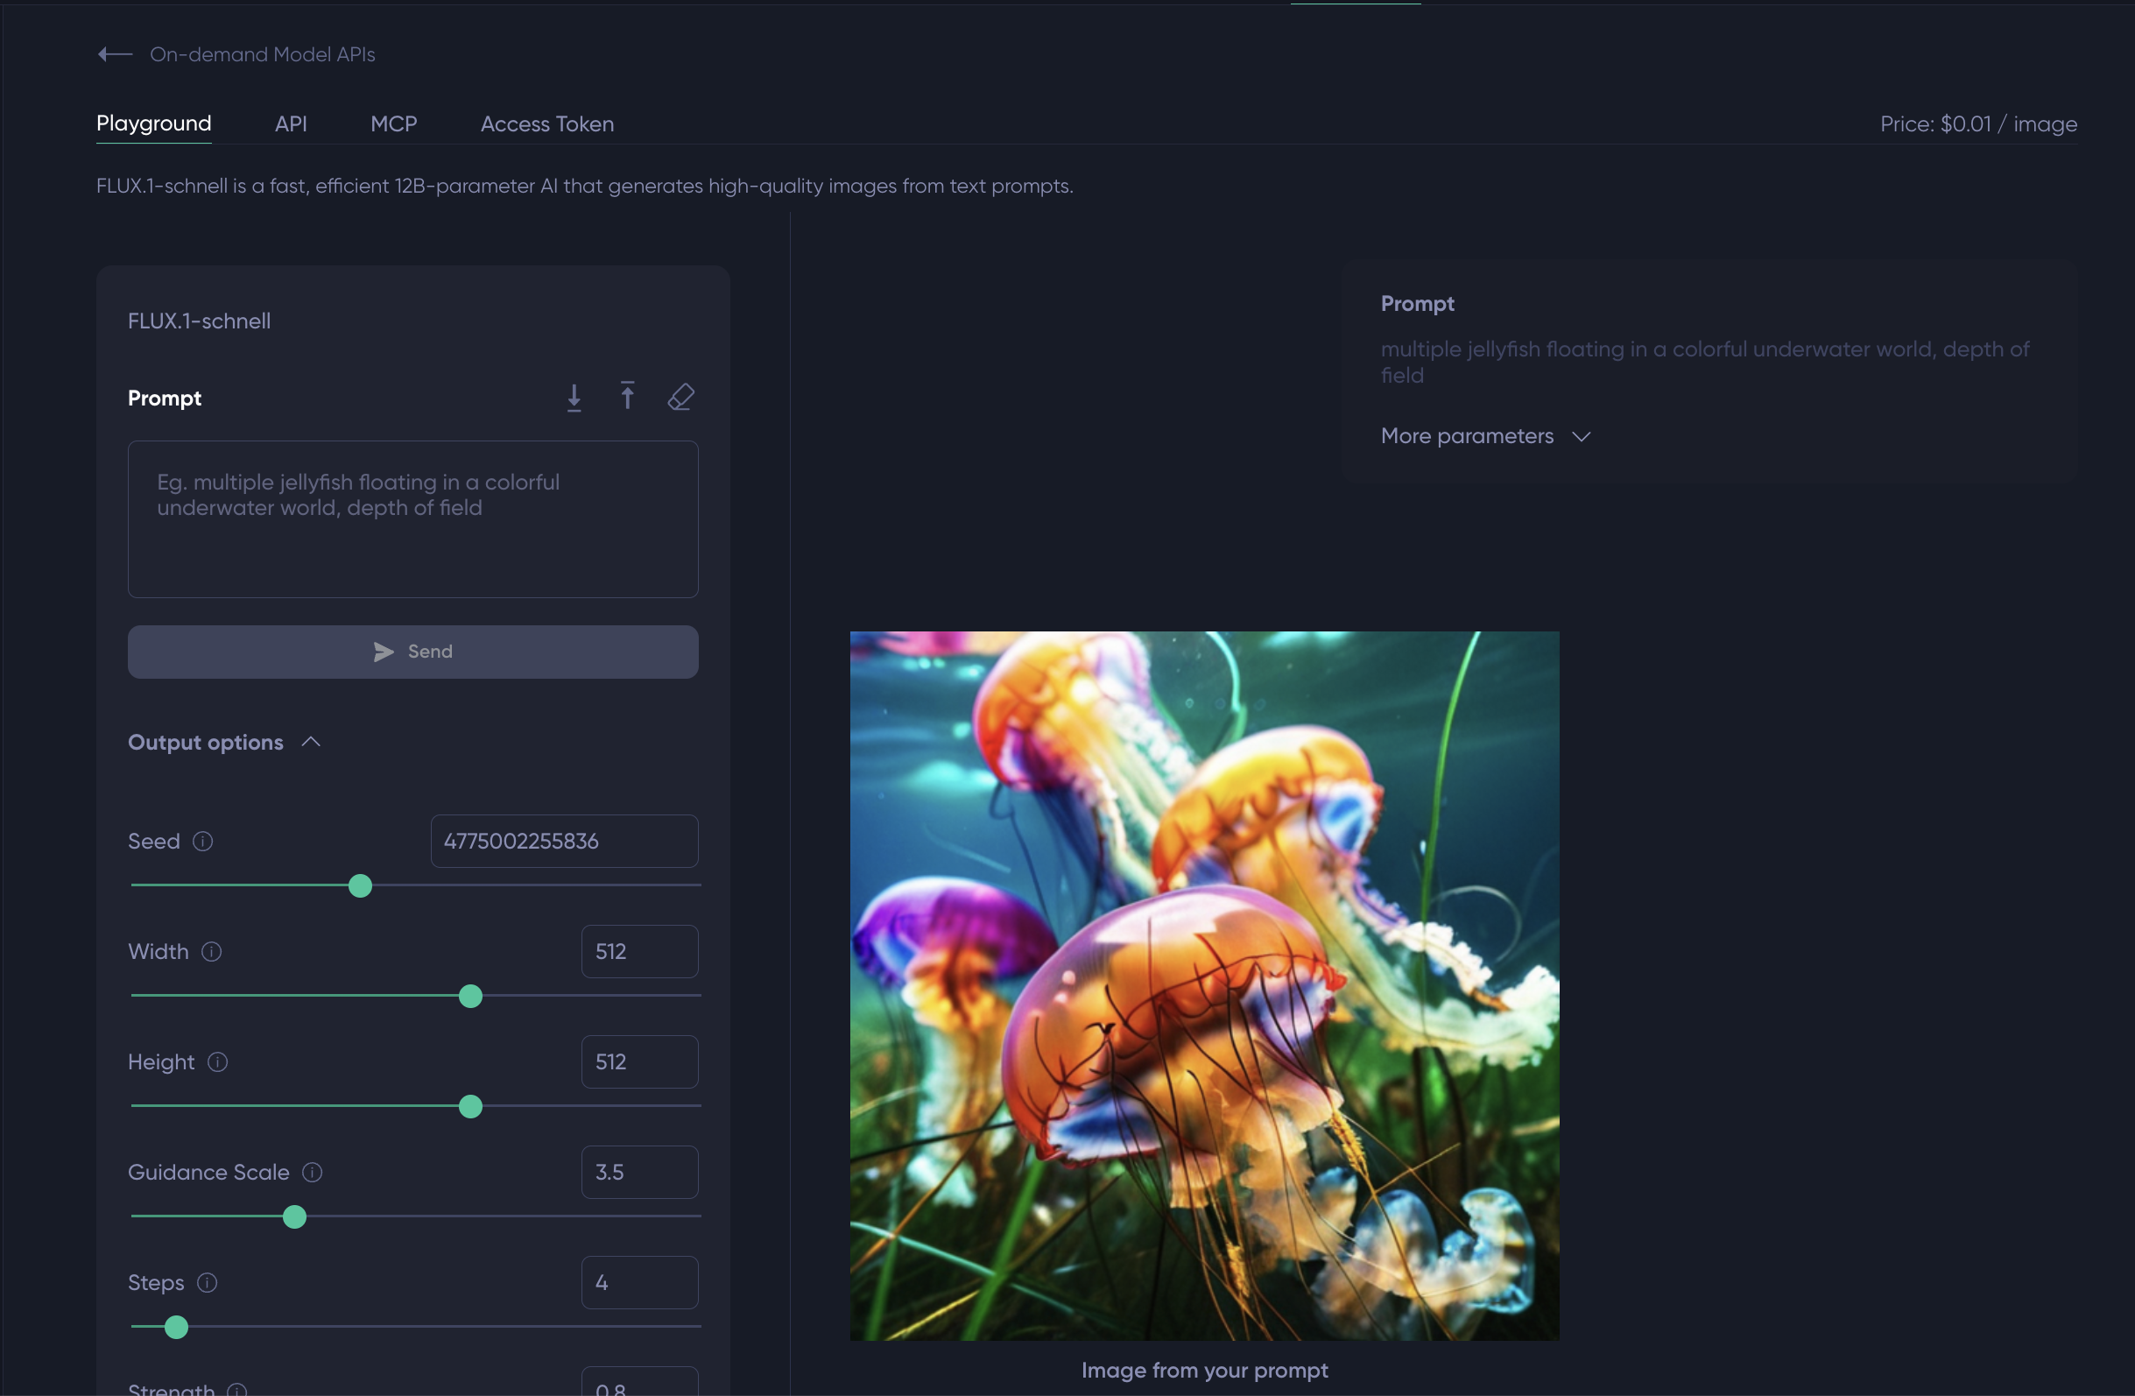This screenshot has width=2135, height=1396.
Task: Click the back arrow icon
Action: pos(115,54)
